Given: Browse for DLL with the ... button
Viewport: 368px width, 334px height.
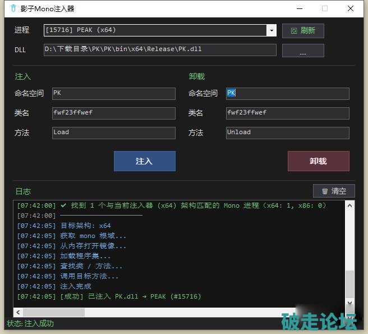Looking at the screenshot, I should [x=303, y=51].
